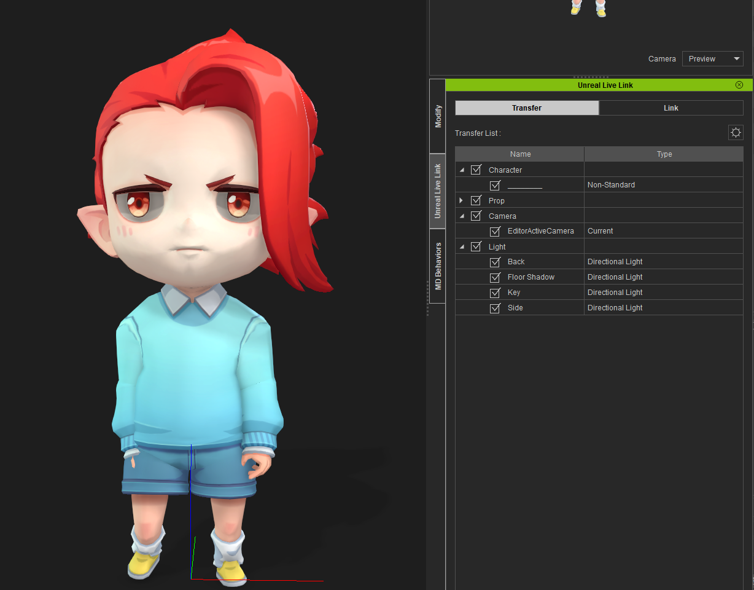Collapse the Character group

point(462,170)
